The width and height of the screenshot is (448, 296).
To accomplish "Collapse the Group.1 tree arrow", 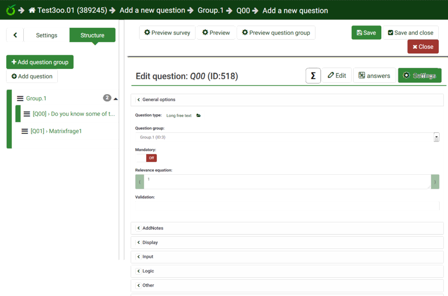I will 116,99.
